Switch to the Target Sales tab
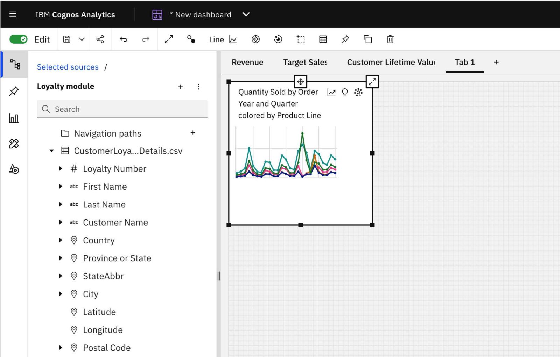This screenshot has width=560, height=357. tap(305, 62)
